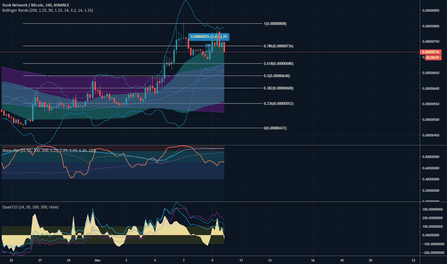Open the Quad CCI indicator legend

point(31,207)
